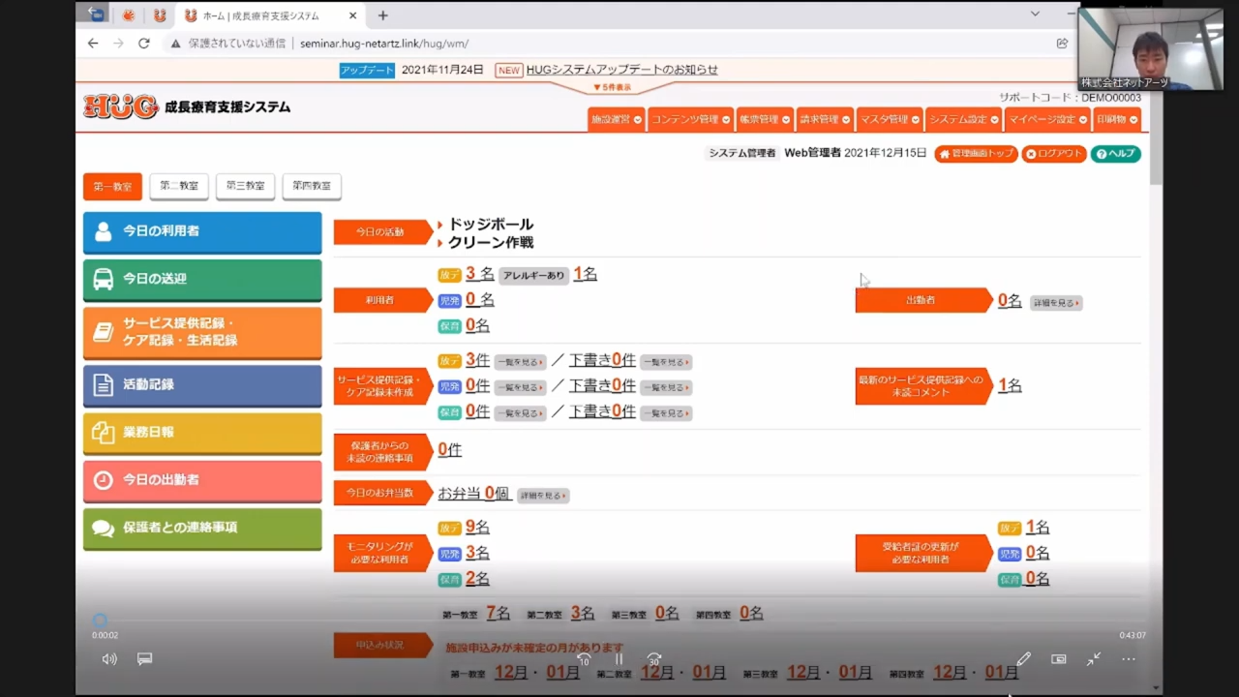This screenshot has width=1239, height=697.
Task: Click アレルギーあり 1名 link
Action: 585,274
